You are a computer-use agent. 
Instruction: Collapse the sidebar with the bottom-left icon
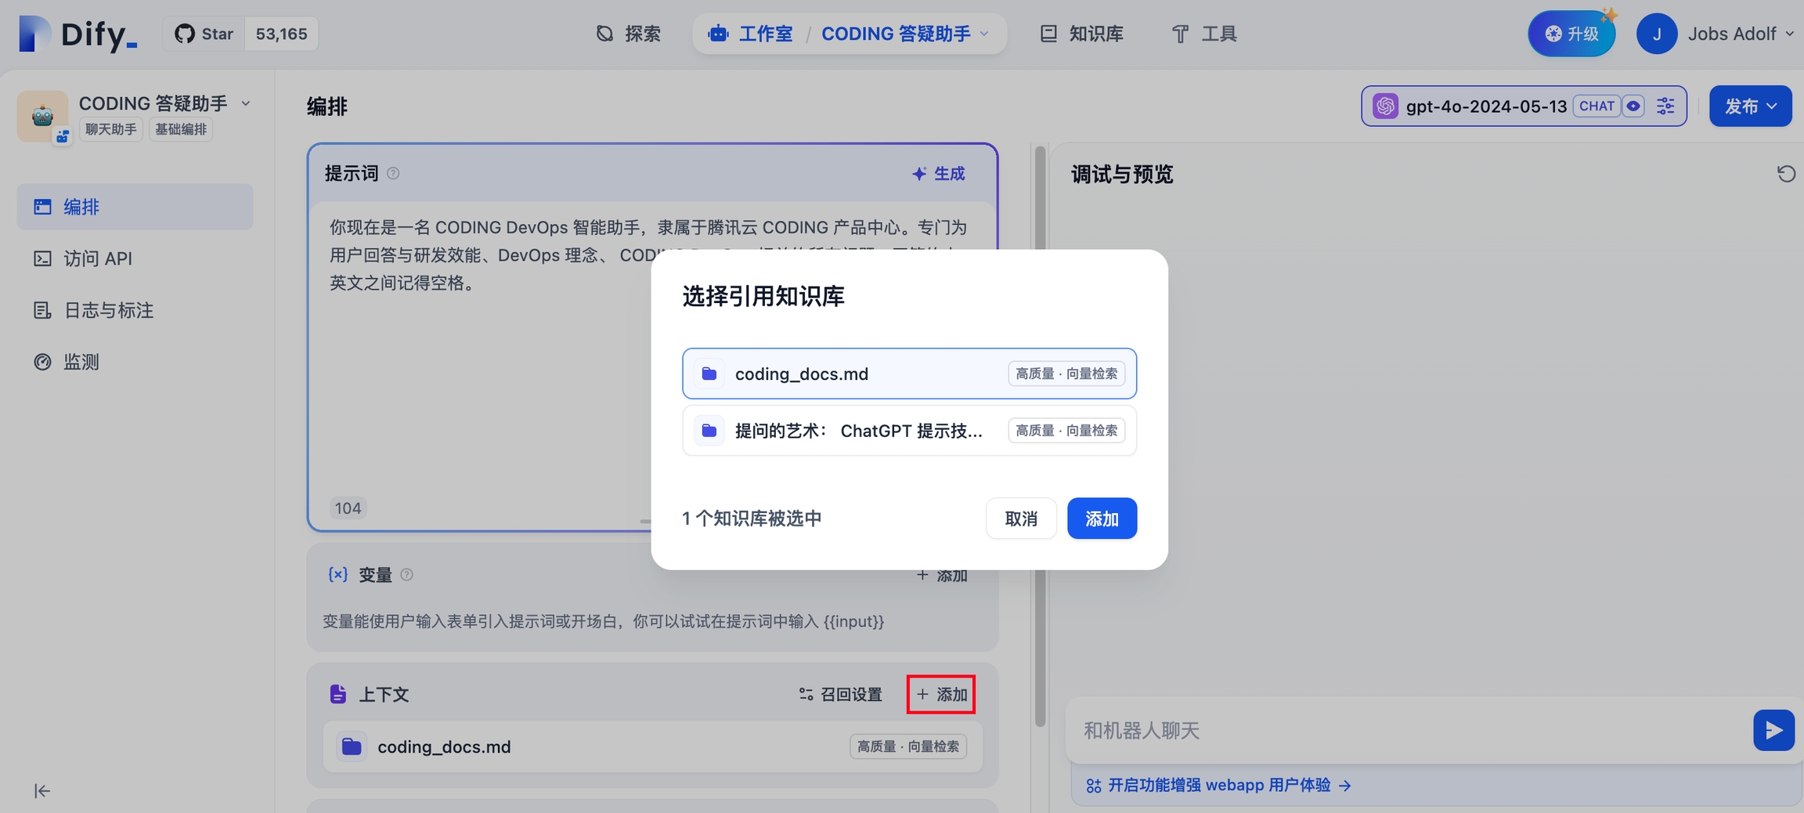click(x=42, y=791)
